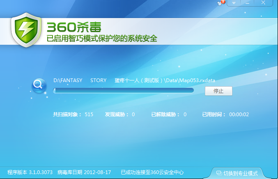Click the 停止 button to stop scanning
Screen dimensions: 278x179
click(x=218, y=91)
